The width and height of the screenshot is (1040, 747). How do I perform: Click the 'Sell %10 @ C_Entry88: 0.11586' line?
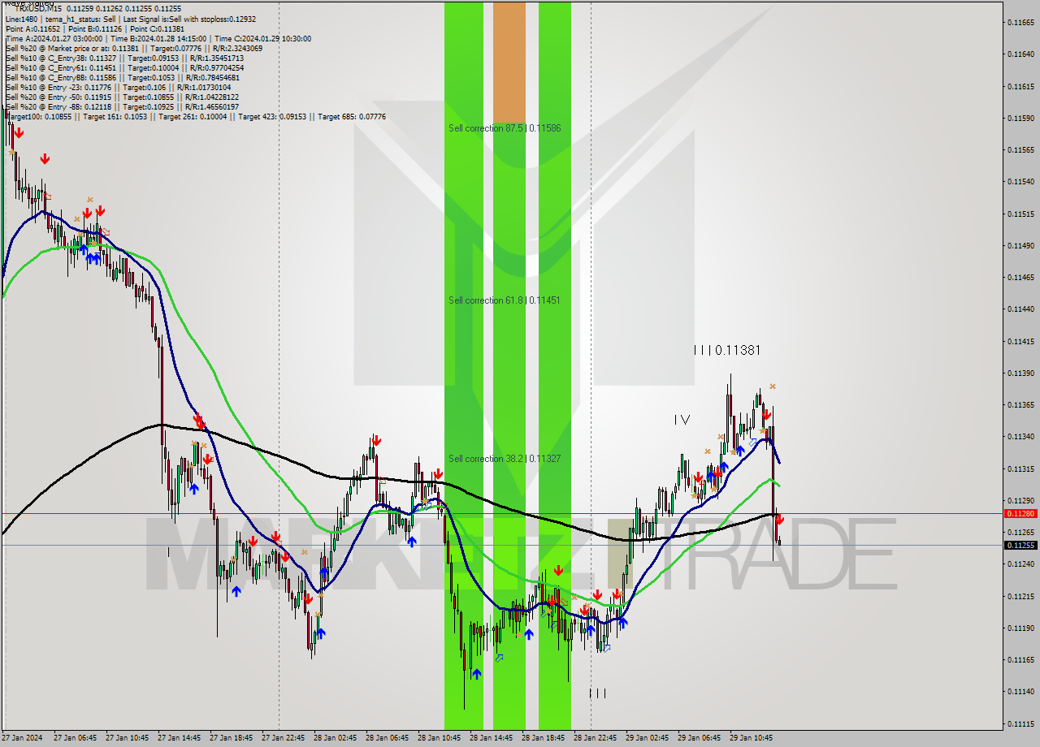pos(122,77)
